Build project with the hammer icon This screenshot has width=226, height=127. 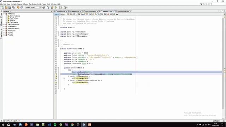(x=48, y=7)
